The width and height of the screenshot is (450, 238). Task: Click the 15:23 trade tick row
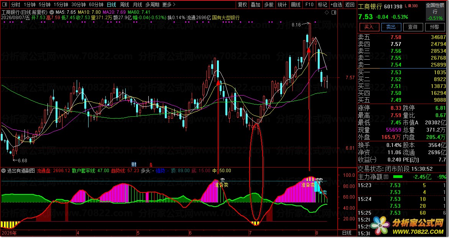(x=402, y=185)
